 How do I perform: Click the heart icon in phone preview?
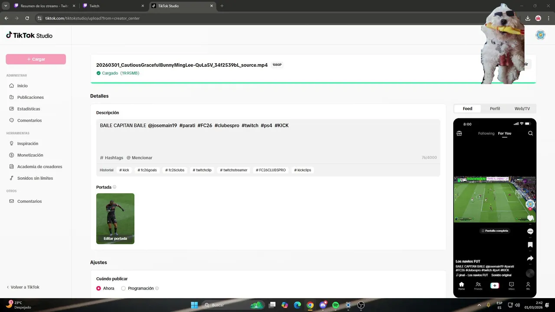pos(530,218)
